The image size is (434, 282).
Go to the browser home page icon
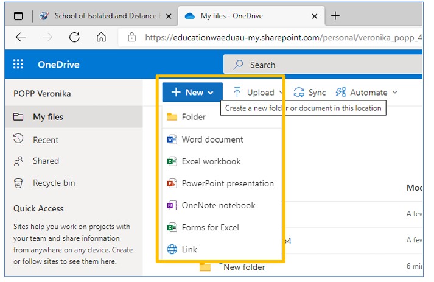click(x=101, y=37)
